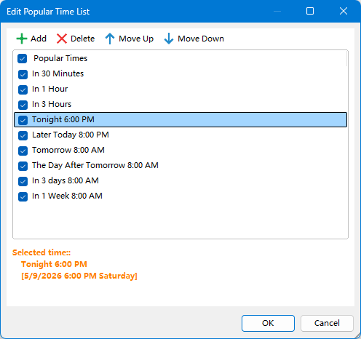Image resolution: width=361 pixels, height=339 pixels.
Task: Click the Move Down toolbar label
Action: click(201, 39)
